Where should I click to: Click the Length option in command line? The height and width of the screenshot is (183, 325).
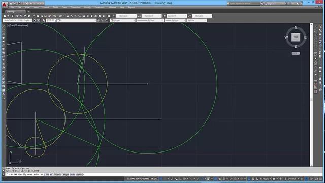pyautogui.click(x=66, y=175)
